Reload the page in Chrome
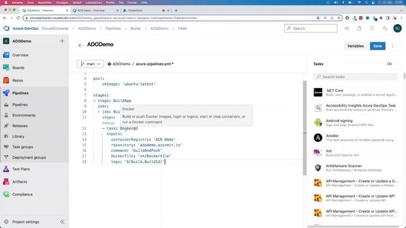Screen dimensions: 406x228 pos(18,18)
